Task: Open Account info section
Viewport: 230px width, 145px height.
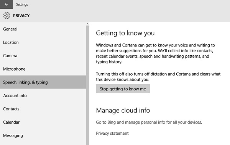Action: coord(43,95)
